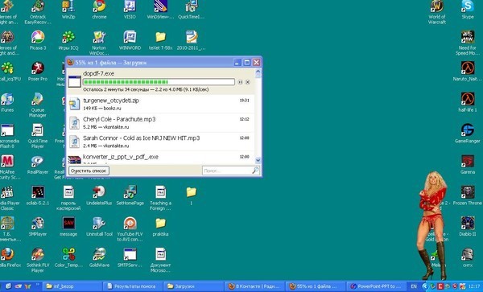Select konverter_iz_ppt_v_pdf_.exe download entry
This screenshot has height=292, width=483.
click(x=161, y=158)
